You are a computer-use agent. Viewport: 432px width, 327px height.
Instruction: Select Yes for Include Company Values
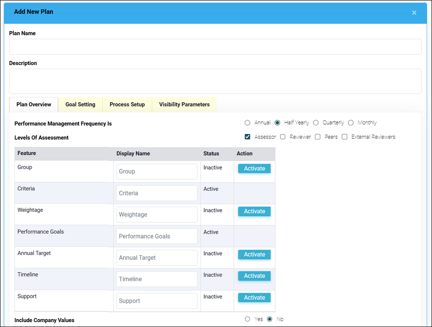[x=248, y=319]
